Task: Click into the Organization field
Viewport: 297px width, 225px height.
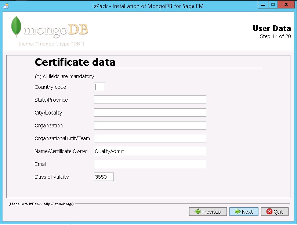Action: pyautogui.click(x=150, y=126)
